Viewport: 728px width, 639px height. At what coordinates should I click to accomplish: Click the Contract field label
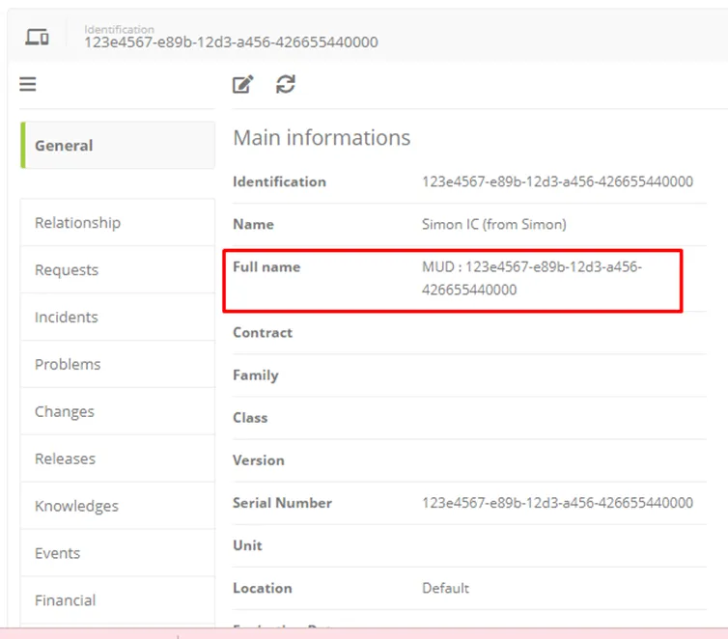[x=263, y=332]
